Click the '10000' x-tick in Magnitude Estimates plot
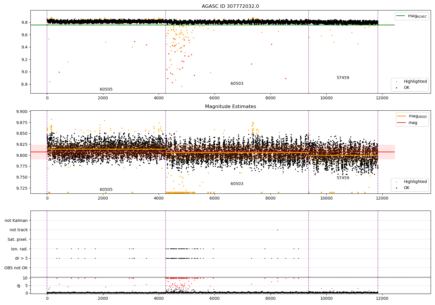The height and width of the screenshot is (305, 435). pyautogui.click(x=326, y=198)
